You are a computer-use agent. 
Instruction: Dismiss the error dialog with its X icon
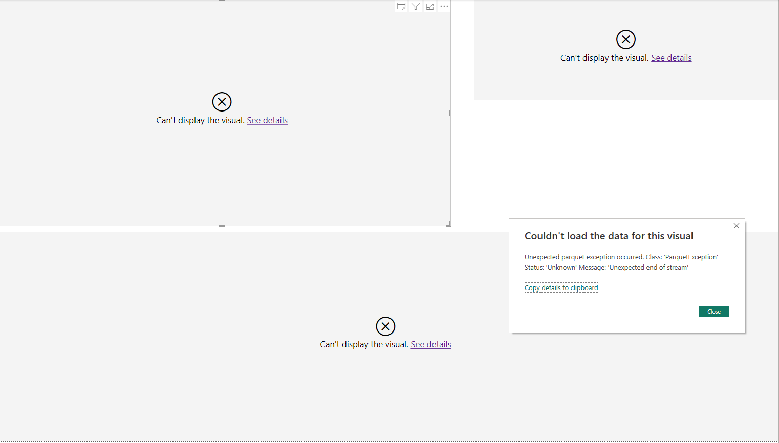(x=736, y=226)
